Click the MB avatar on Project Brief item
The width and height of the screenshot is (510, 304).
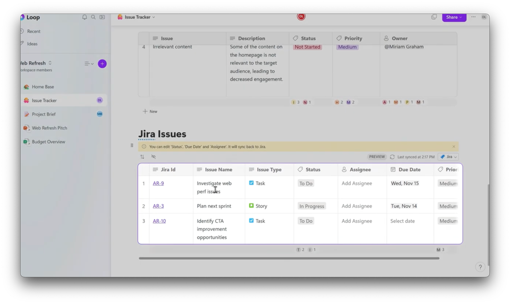tap(100, 114)
